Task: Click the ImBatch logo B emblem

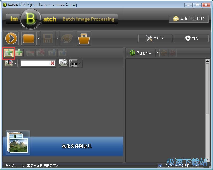Action: coord(30,19)
